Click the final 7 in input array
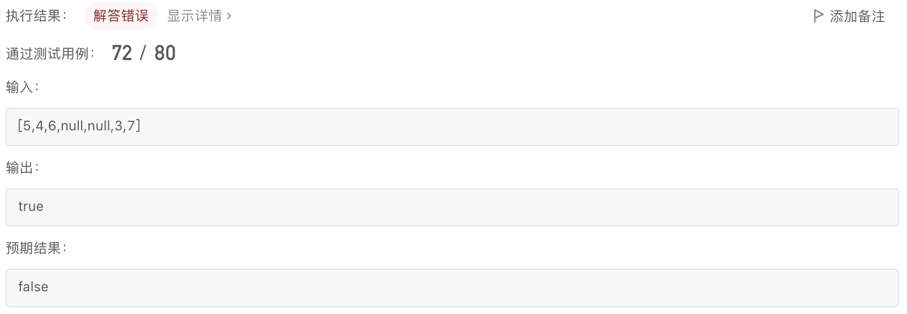The image size is (907, 314). [x=131, y=126]
